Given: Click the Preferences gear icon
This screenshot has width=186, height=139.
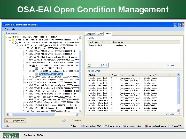Looking at the screenshot, I should (x=64, y=120).
